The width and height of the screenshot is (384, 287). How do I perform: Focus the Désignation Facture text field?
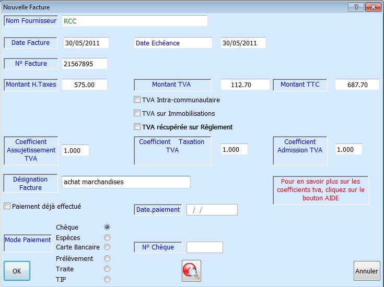click(125, 182)
